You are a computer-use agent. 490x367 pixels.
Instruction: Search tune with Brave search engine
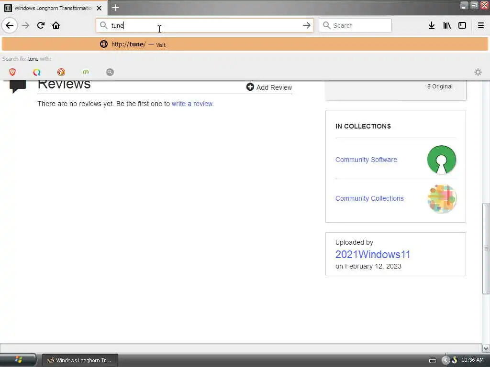(x=12, y=72)
